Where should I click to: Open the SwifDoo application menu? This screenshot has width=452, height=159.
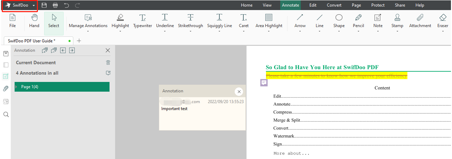click(19, 5)
